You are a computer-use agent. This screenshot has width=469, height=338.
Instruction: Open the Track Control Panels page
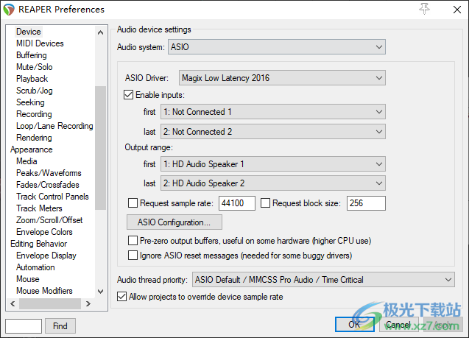pyautogui.click(x=52, y=197)
